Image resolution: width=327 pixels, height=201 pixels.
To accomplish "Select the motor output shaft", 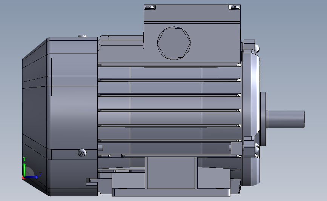I will click(x=286, y=119).
